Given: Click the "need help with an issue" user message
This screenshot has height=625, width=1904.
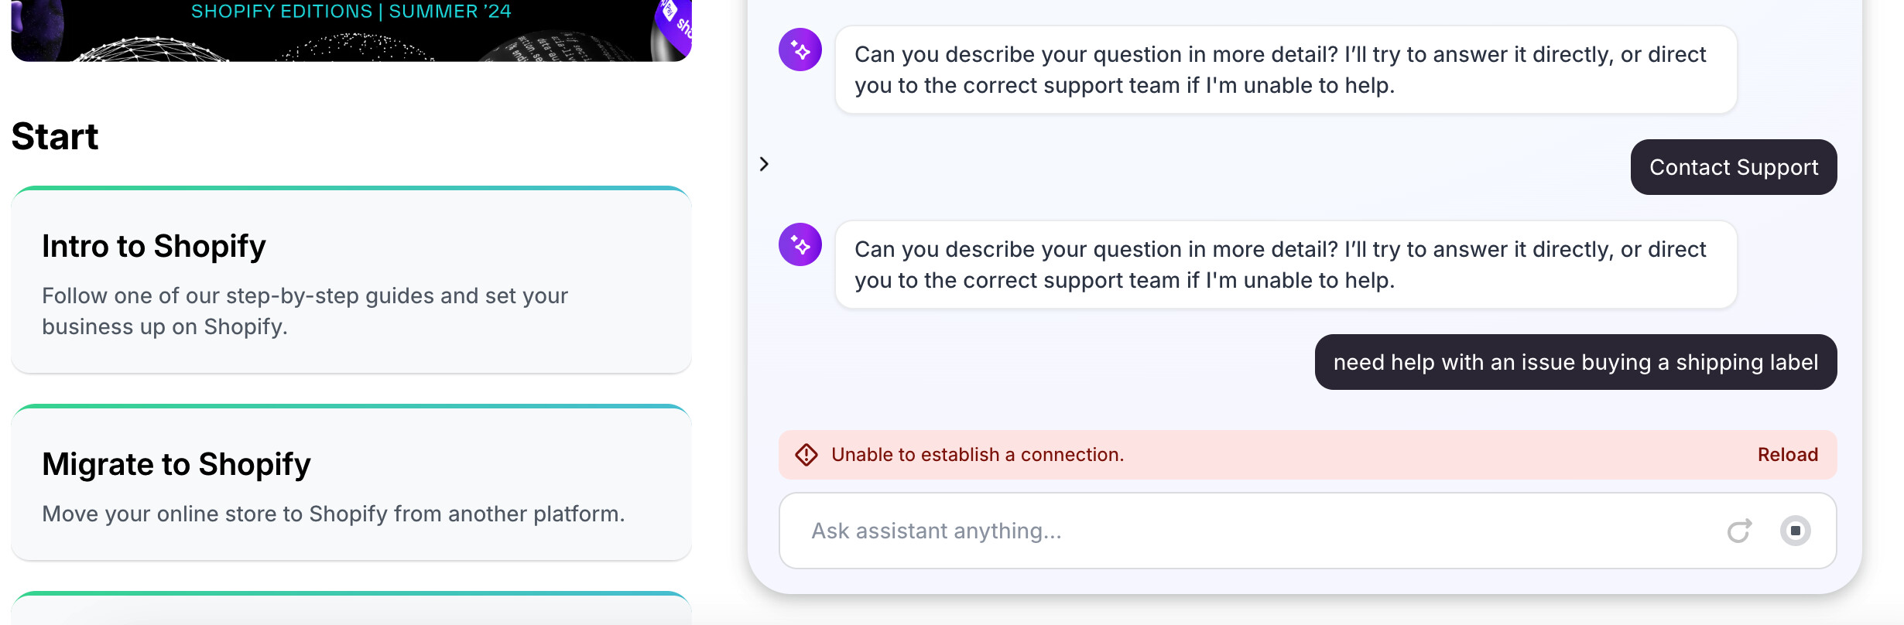Looking at the screenshot, I should coord(1575,362).
